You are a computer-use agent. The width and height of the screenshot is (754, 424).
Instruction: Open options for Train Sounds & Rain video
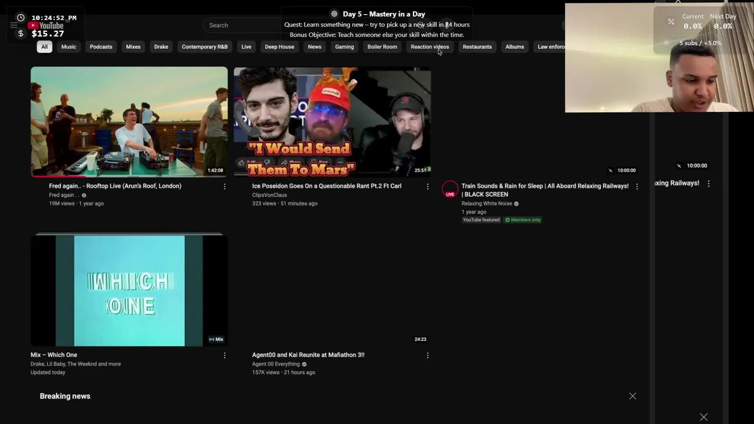[637, 186]
